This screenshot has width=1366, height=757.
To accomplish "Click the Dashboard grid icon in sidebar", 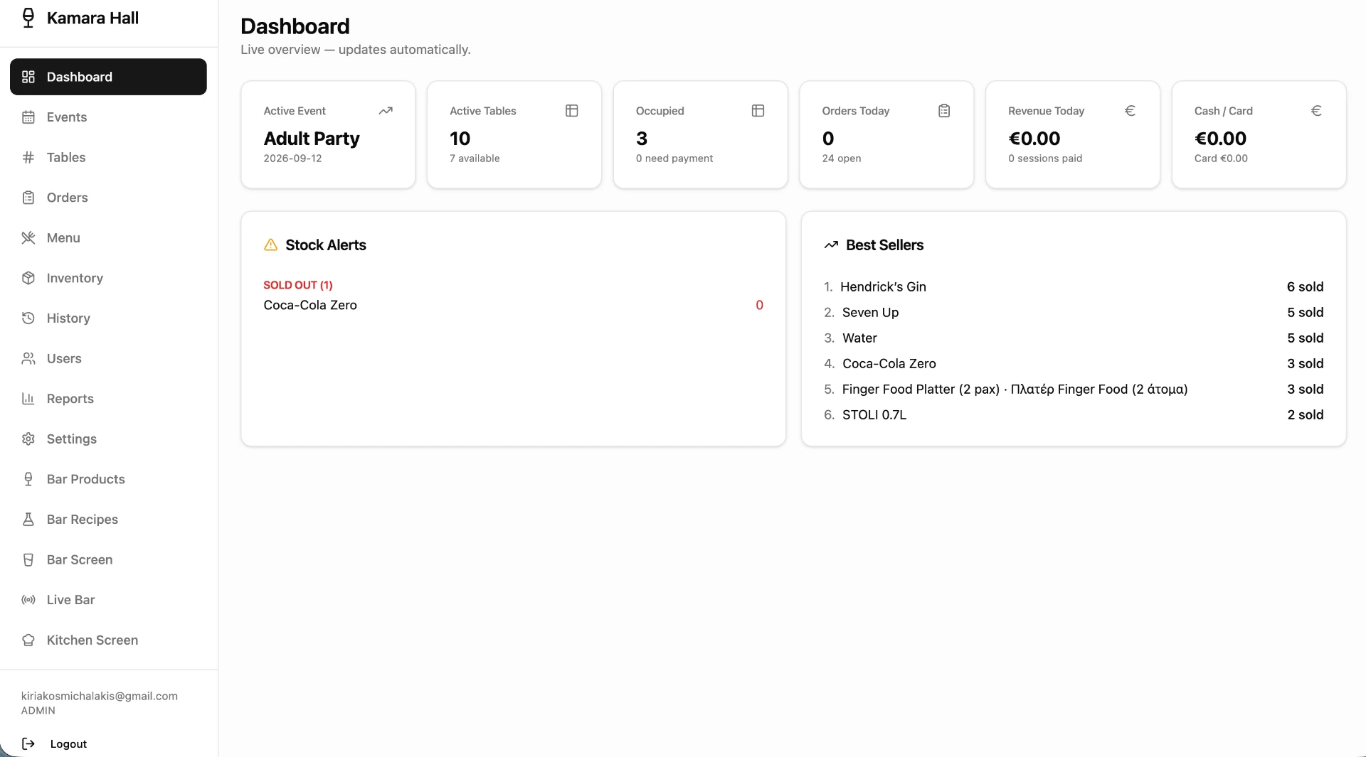I will point(28,77).
